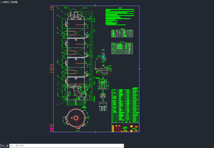214x148 pixels.
Task: Select the three-spoke handwheel detail drawing
Action: [103, 96]
